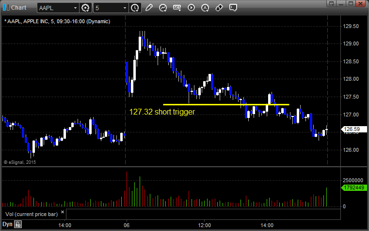This screenshot has width=369, height=231.
Task: Click the Vol (current price bar) label
Action: 32,214
